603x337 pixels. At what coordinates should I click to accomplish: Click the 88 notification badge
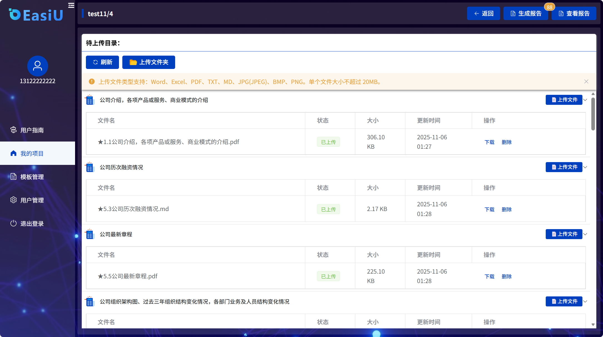[549, 7]
